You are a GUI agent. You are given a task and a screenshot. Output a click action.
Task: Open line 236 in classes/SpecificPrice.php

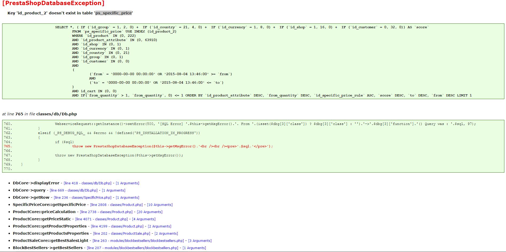coord(82,197)
